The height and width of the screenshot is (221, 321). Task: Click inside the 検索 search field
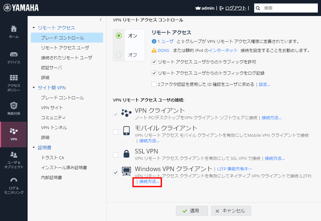[x=286, y=8]
